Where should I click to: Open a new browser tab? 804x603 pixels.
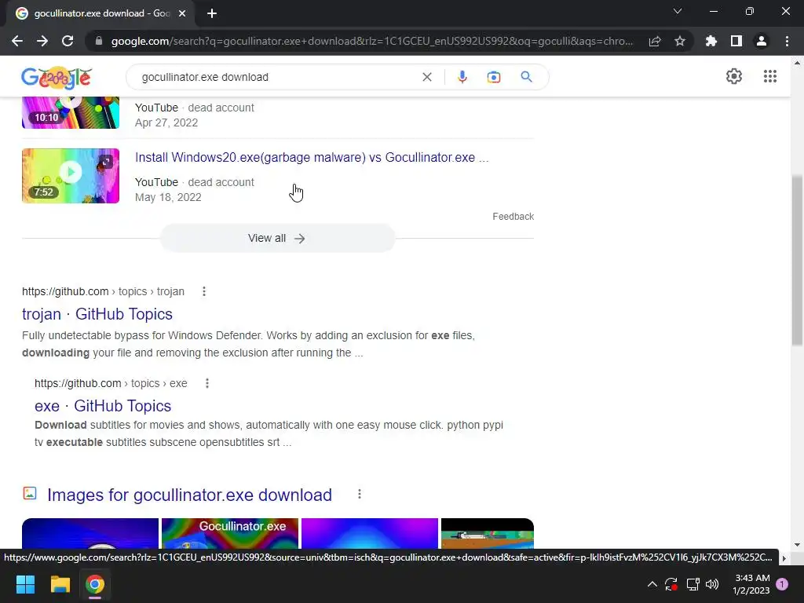click(x=212, y=13)
